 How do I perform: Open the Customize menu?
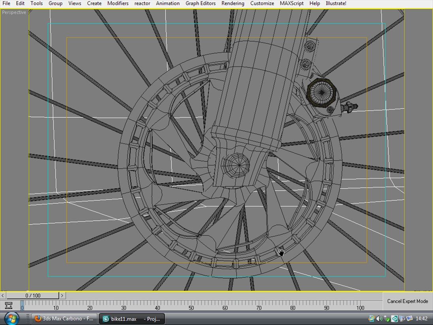pos(262,3)
